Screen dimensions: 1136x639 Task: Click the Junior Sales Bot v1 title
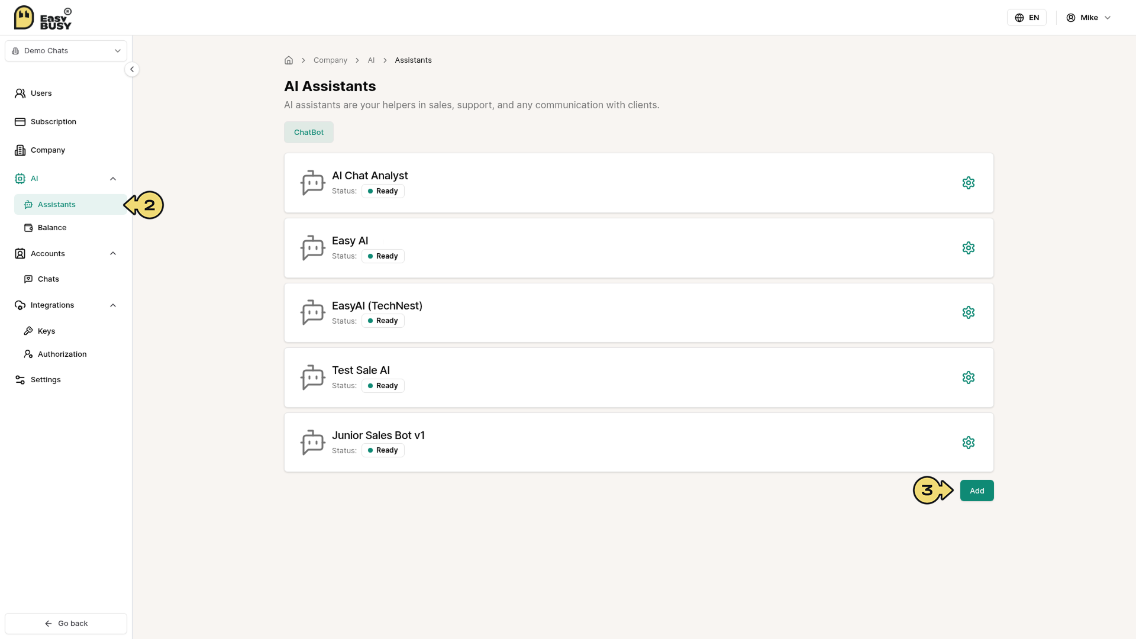point(378,435)
